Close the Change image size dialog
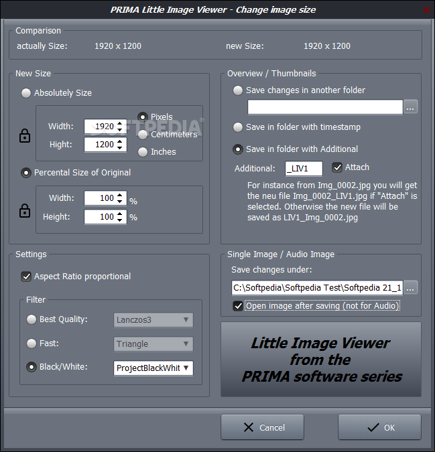The height and width of the screenshot is (452, 435). click(426, 9)
